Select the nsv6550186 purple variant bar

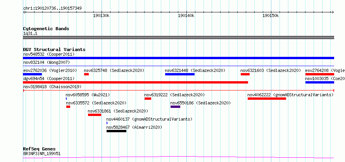(175, 107)
